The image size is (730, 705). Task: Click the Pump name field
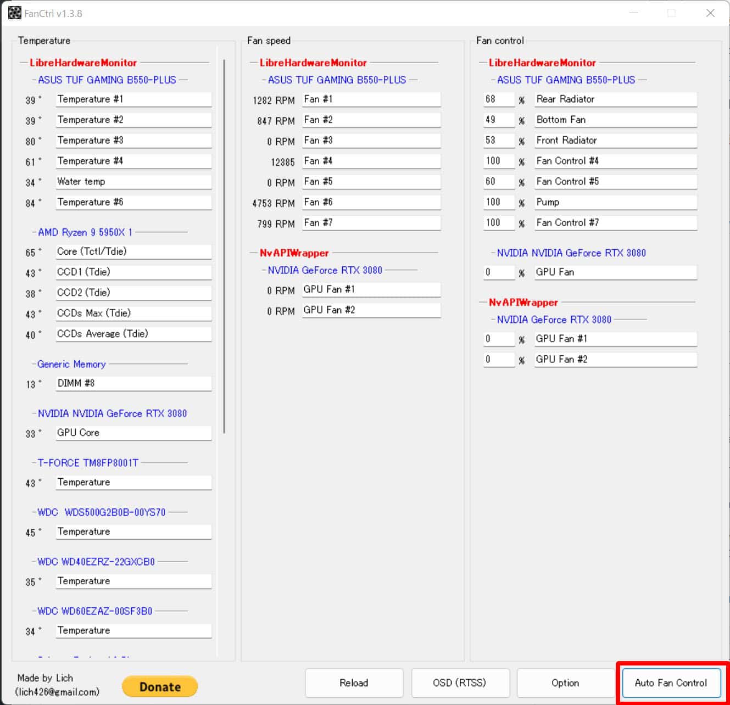[x=616, y=203]
